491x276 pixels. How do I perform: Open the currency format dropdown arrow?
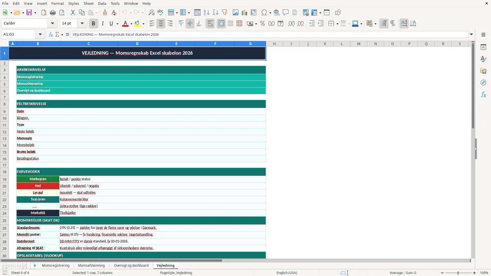pyautogui.click(x=255, y=24)
